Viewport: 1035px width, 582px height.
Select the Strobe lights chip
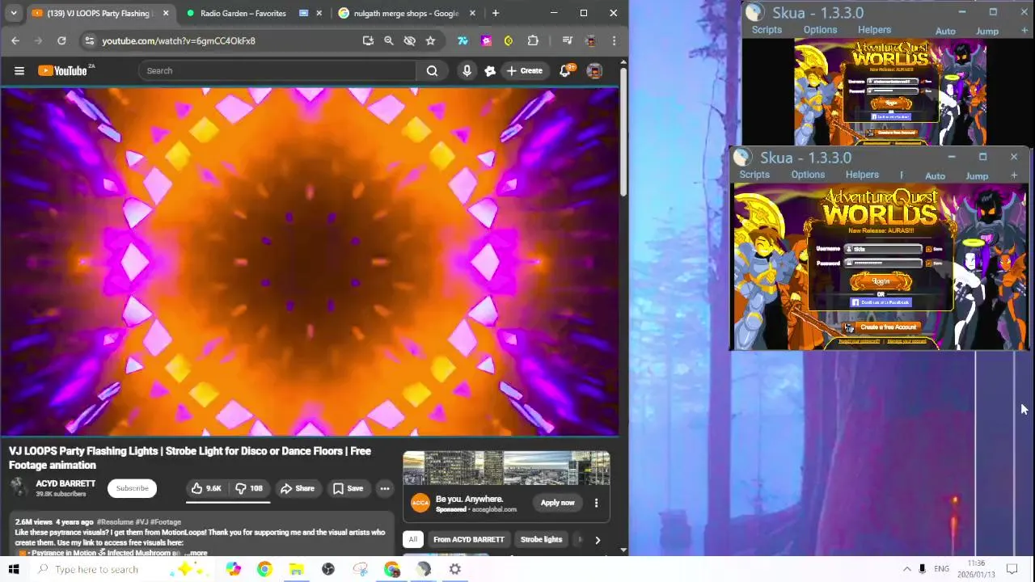(x=541, y=539)
